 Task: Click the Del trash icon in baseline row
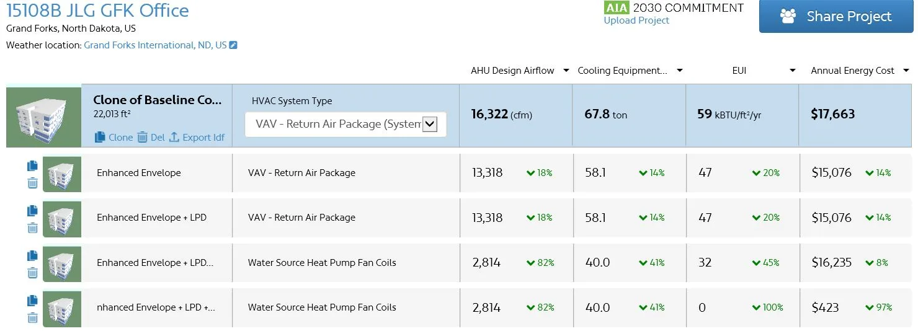point(142,137)
